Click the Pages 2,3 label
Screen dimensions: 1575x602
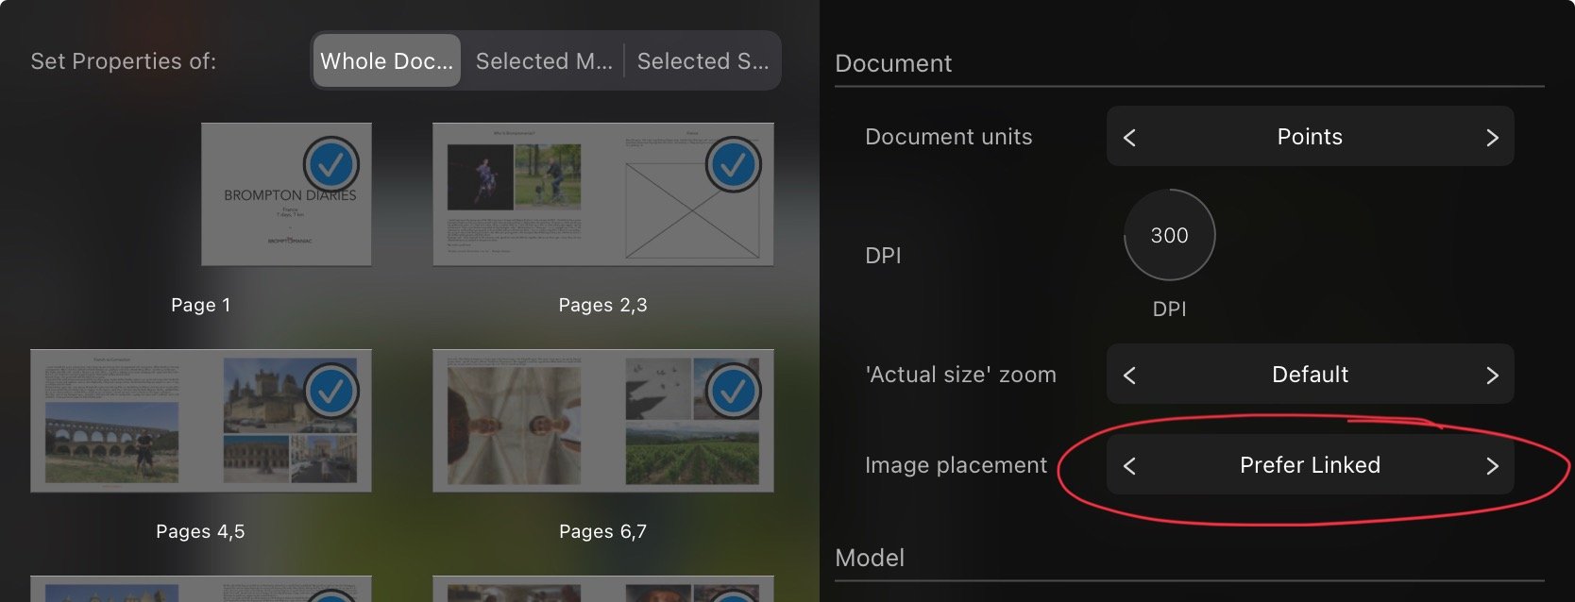603,305
